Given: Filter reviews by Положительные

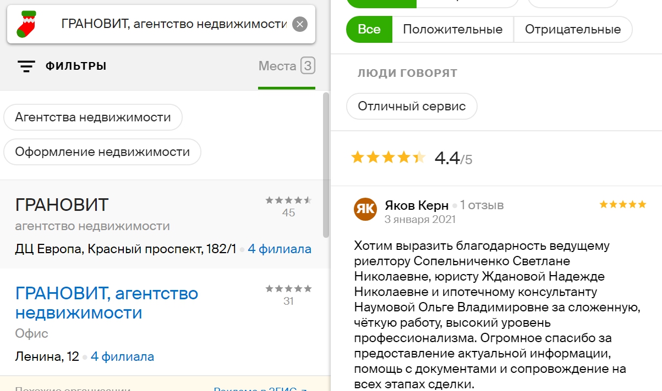Looking at the screenshot, I should [x=453, y=29].
